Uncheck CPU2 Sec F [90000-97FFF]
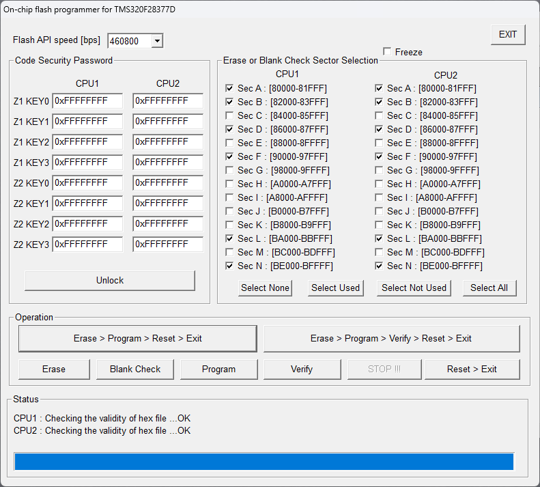The image size is (540, 487). pos(379,156)
